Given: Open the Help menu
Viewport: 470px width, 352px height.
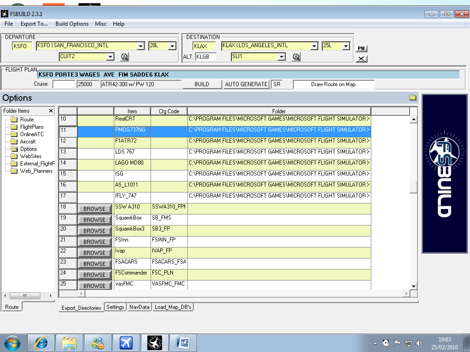Looking at the screenshot, I should 118,24.
